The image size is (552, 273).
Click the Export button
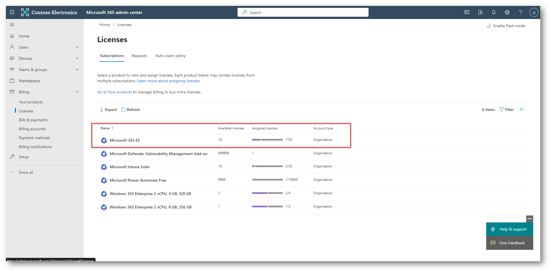point(108,110)
